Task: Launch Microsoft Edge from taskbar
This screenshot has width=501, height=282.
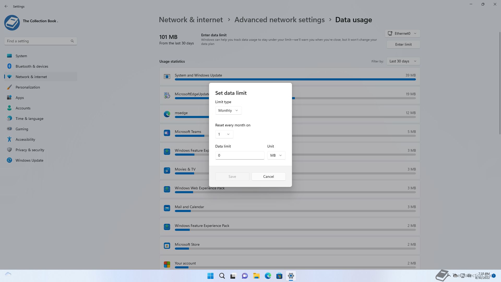Action: coord(268,276)
